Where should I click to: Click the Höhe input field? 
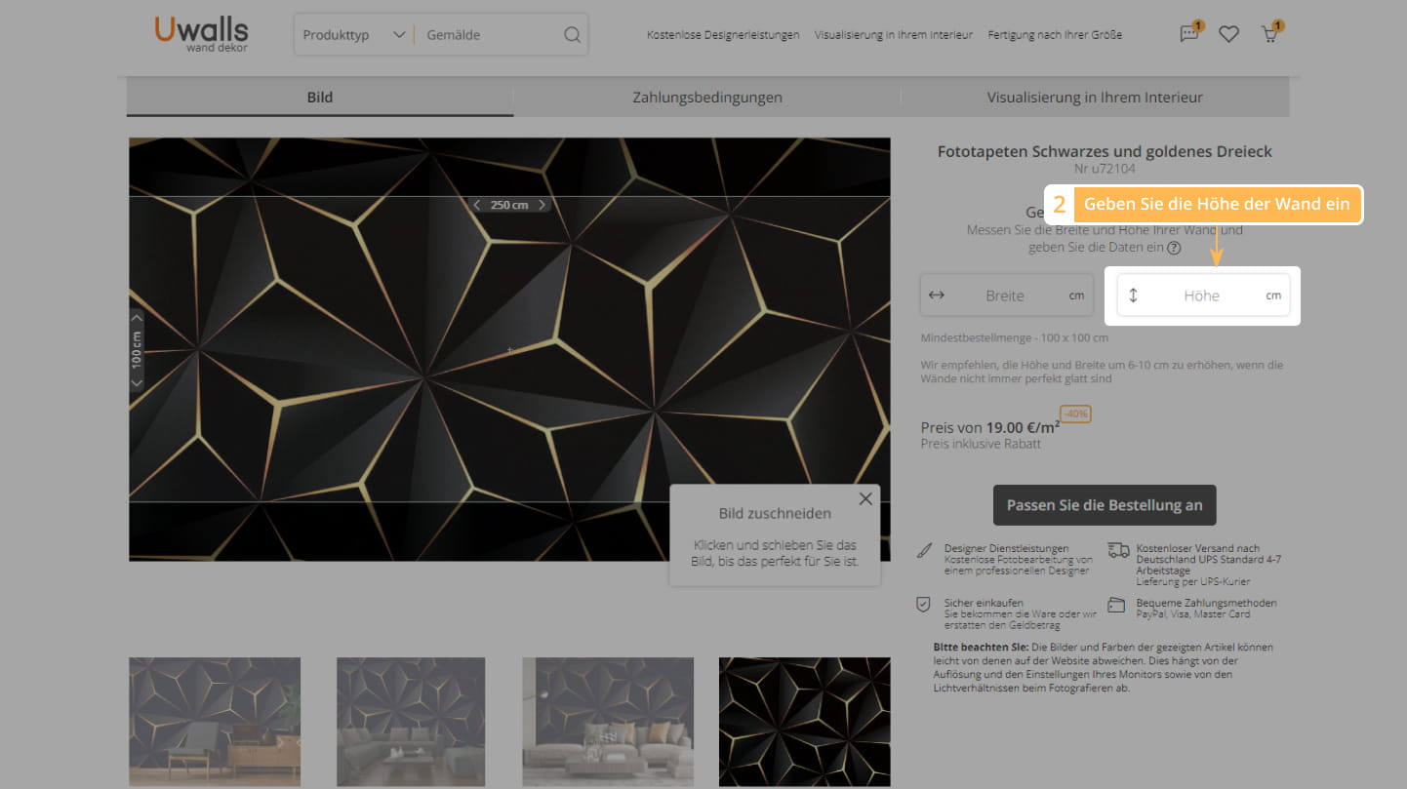click(x=1201, y=296)
